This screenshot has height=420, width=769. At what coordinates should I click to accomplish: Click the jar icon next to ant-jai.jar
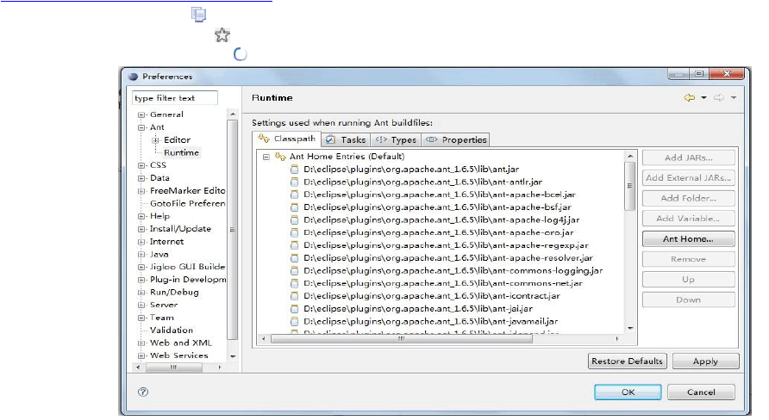click(x=294, y=309)
